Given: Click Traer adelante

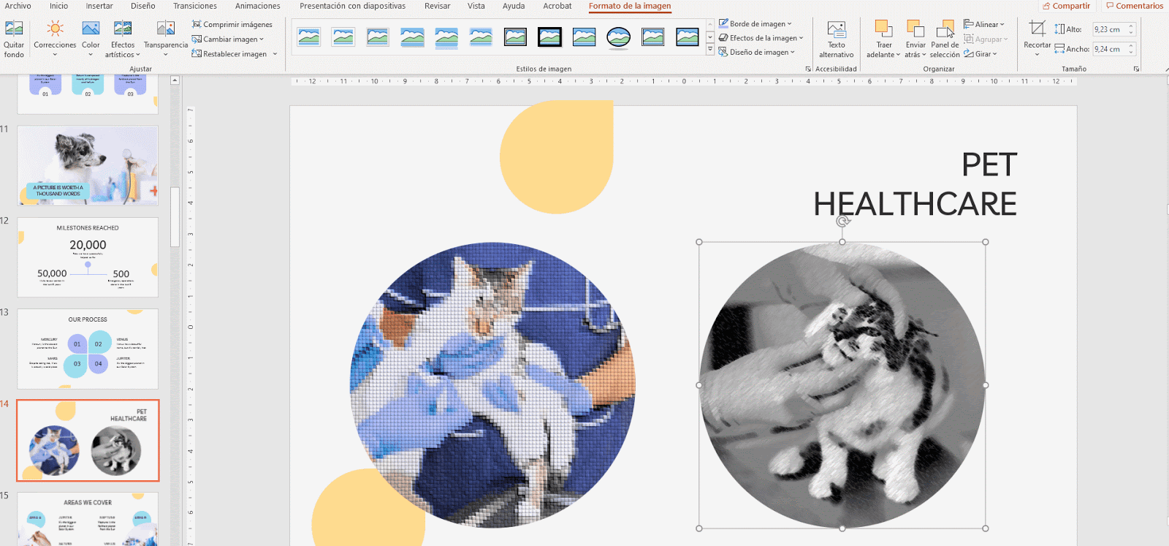Looking at the screenshot, I should 883,39.
